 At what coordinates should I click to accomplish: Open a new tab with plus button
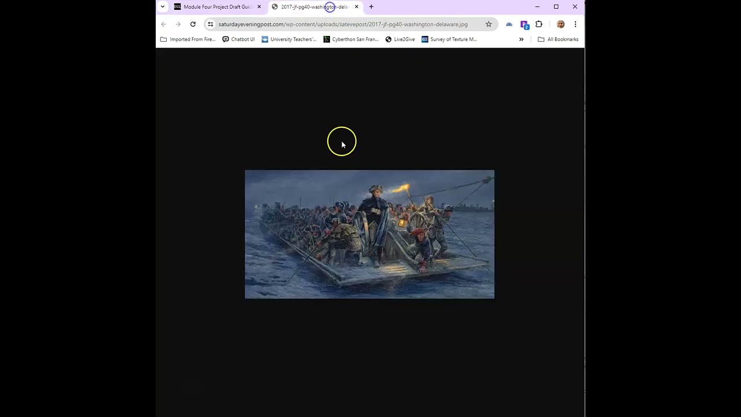(x=371, y=7)
